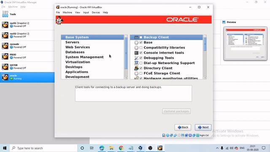Screen dimensions: 270x152
Task: Uncheck the Debugging Tools checkbox
Action: coord(141,58)
